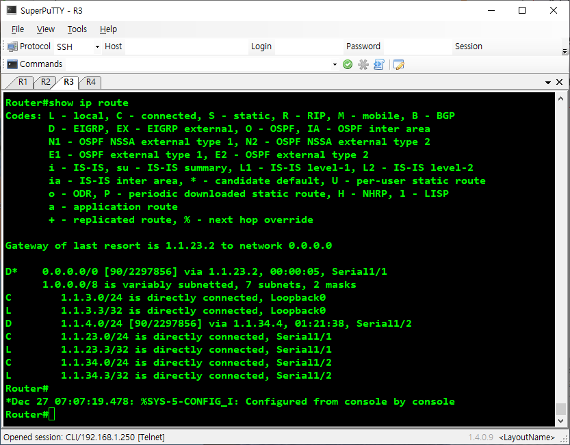Click the 1.1.23.3/32 local route line
The height and width of the screenshot is (445, 570).
tap(168, 349)
